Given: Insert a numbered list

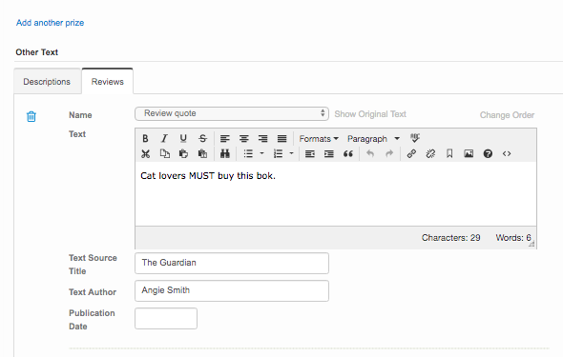Looking at the screenshot, I should pos(278,153).
